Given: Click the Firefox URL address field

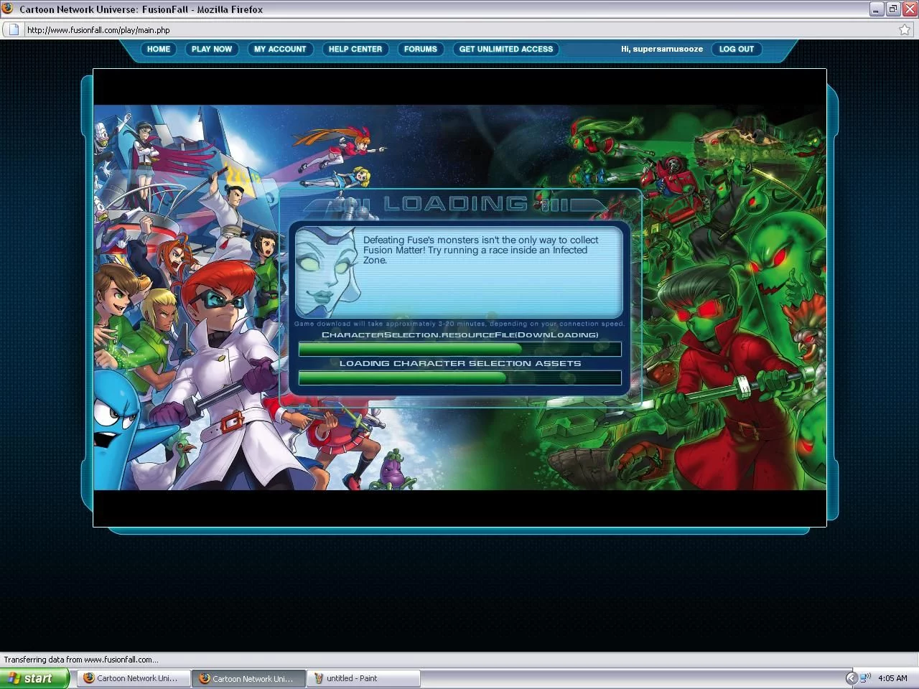Looking at the screenshot, I should click(x=459, y=30).
